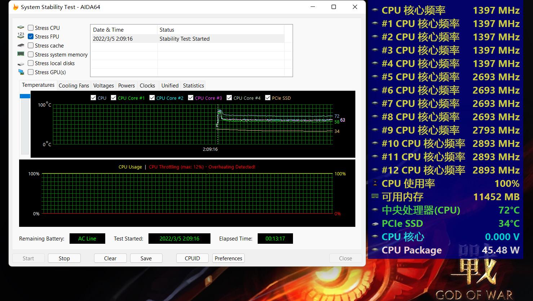This screenshot has width=533, height=301.
Task: Enable the Stress system memory checkbox
Action: [x=31, y=54]
